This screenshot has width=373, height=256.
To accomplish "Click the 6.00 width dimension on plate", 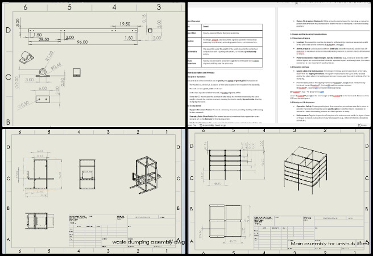I will click(x=43, y=89).
